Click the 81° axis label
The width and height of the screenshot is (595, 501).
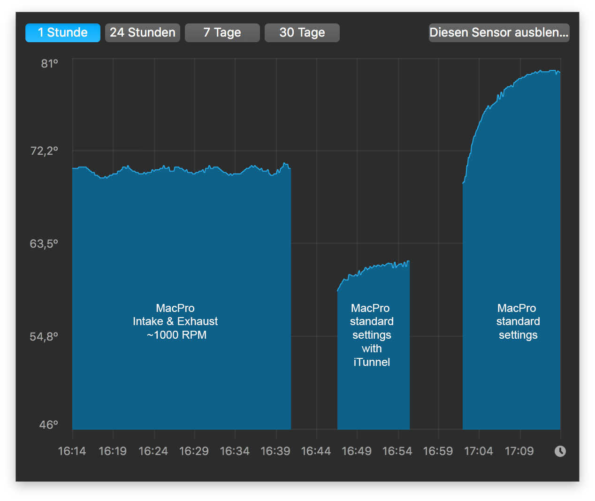coord(50,63)
